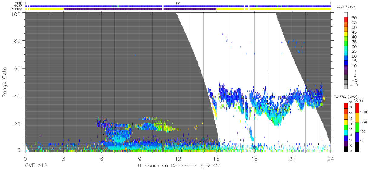This screenshot has width=372, height=172.
Task: Click the x-axis tick label 24
Action: click(331, 159)
